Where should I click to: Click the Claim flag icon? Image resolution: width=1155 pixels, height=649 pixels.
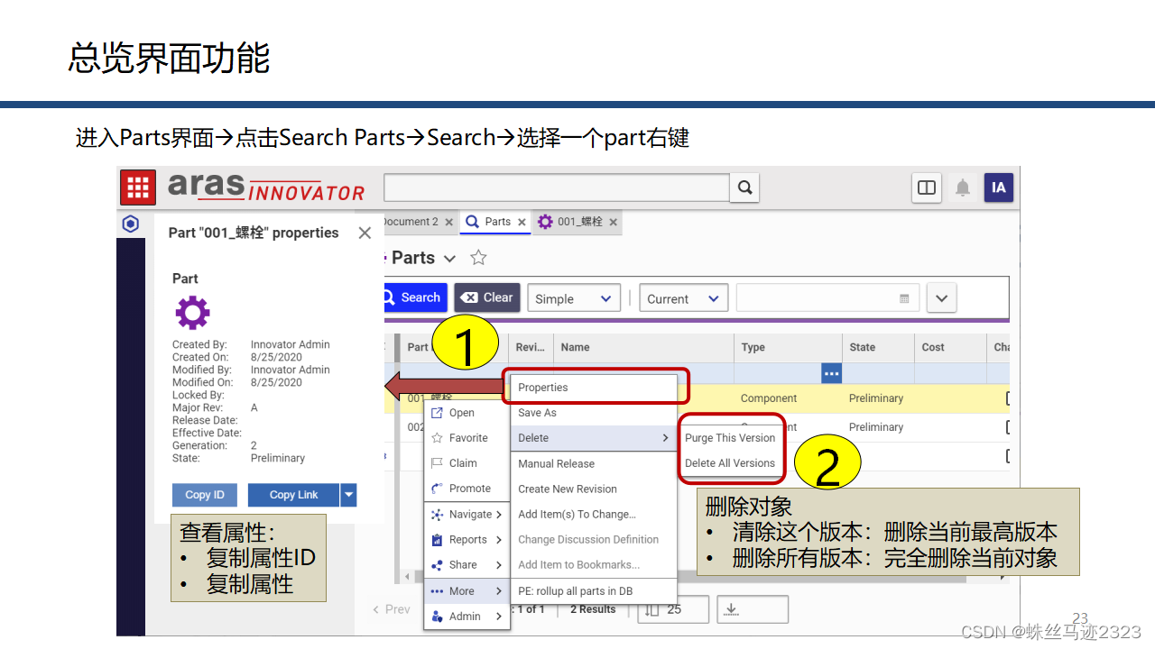437,463
